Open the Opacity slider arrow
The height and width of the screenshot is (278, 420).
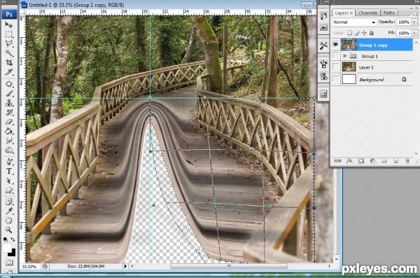point(414,22)
